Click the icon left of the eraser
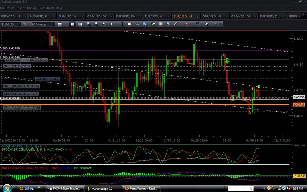This screenshot has width=307, height=192. (198, 24)
